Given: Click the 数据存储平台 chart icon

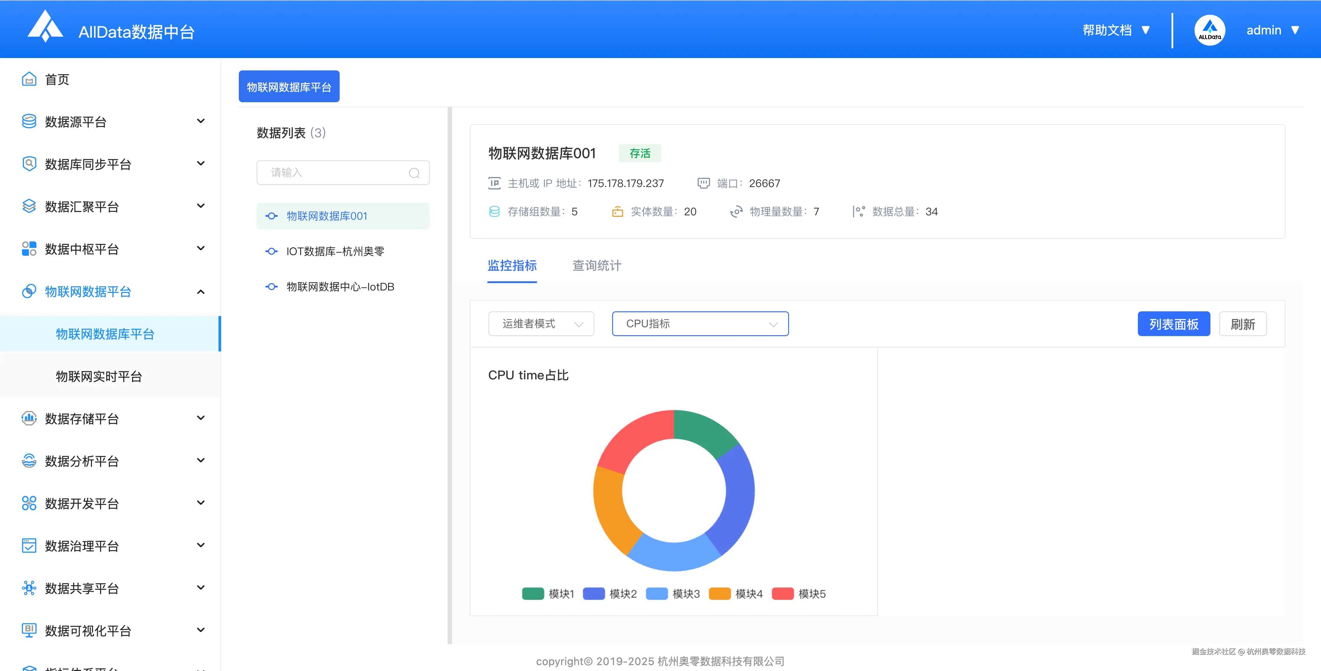Looking at the screenshot, I should tap(29, 418).
